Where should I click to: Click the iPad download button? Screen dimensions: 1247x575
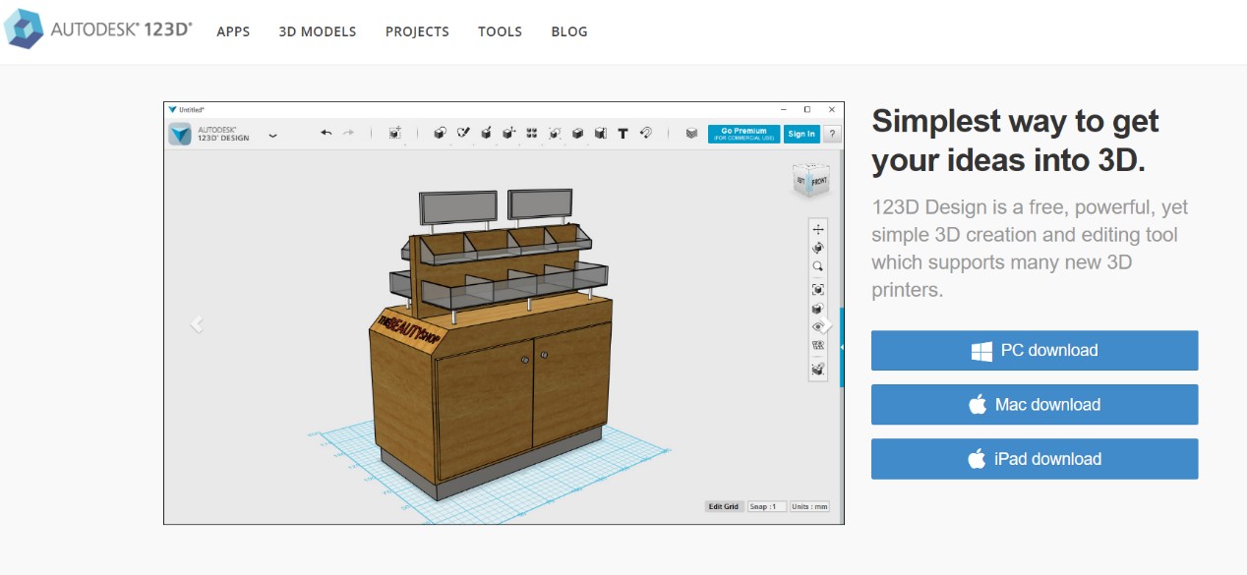pyautogui.click(x=1035, y=458)
